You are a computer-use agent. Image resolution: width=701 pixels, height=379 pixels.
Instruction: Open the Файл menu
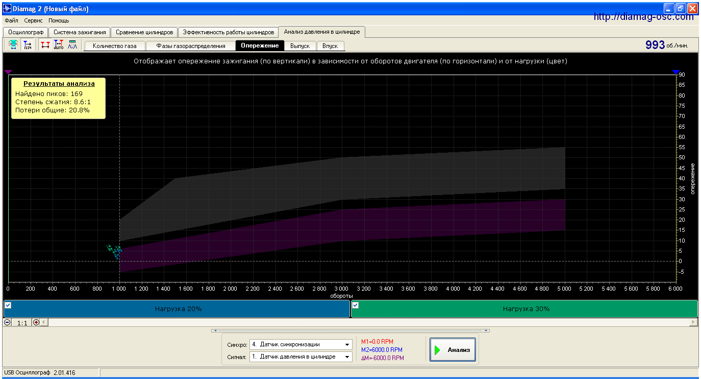(x=11, y=21)
